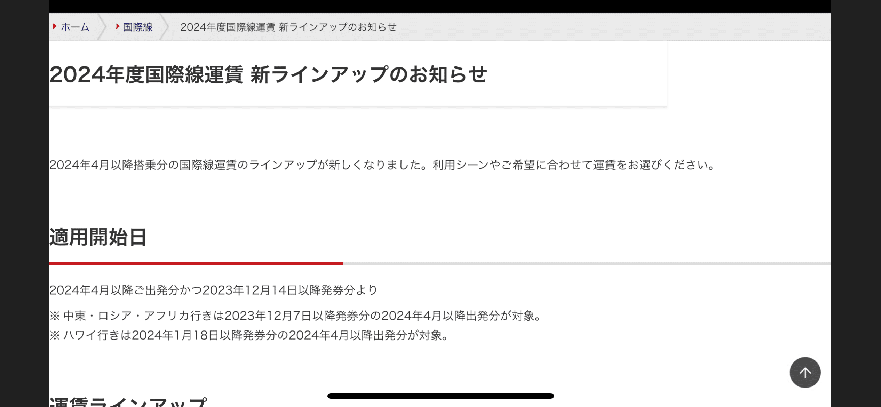The width and height of the screenshot is (881, 407).
Task: Select the 中東・ロシア・アフリカ行き note line
Action: pyautogui.click(x=296, y=316)
